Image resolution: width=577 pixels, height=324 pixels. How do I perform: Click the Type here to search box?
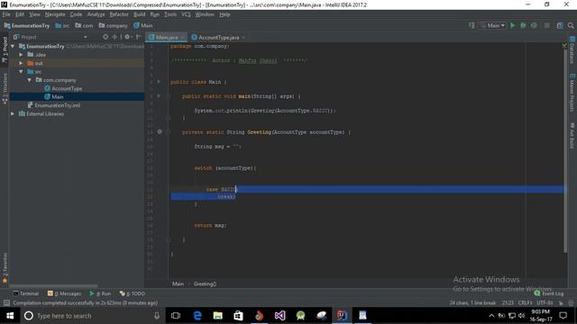coord(92,316)
